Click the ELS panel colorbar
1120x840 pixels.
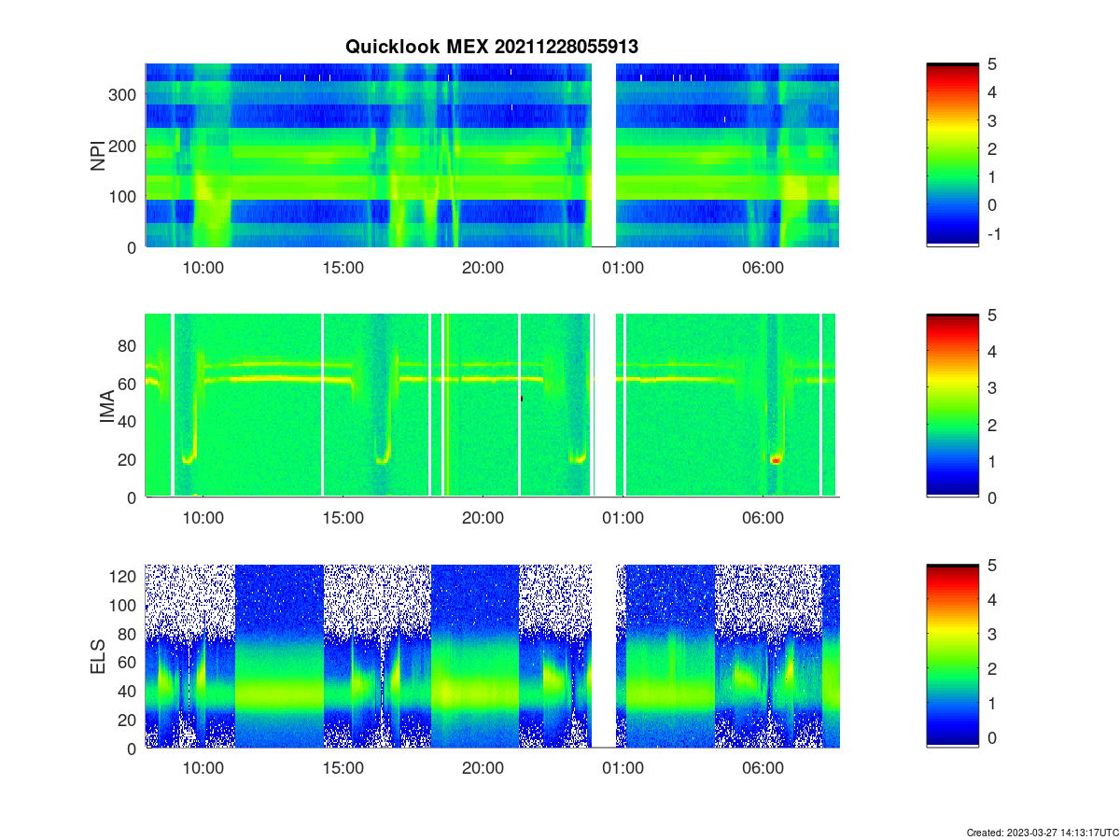pos(952,656)
